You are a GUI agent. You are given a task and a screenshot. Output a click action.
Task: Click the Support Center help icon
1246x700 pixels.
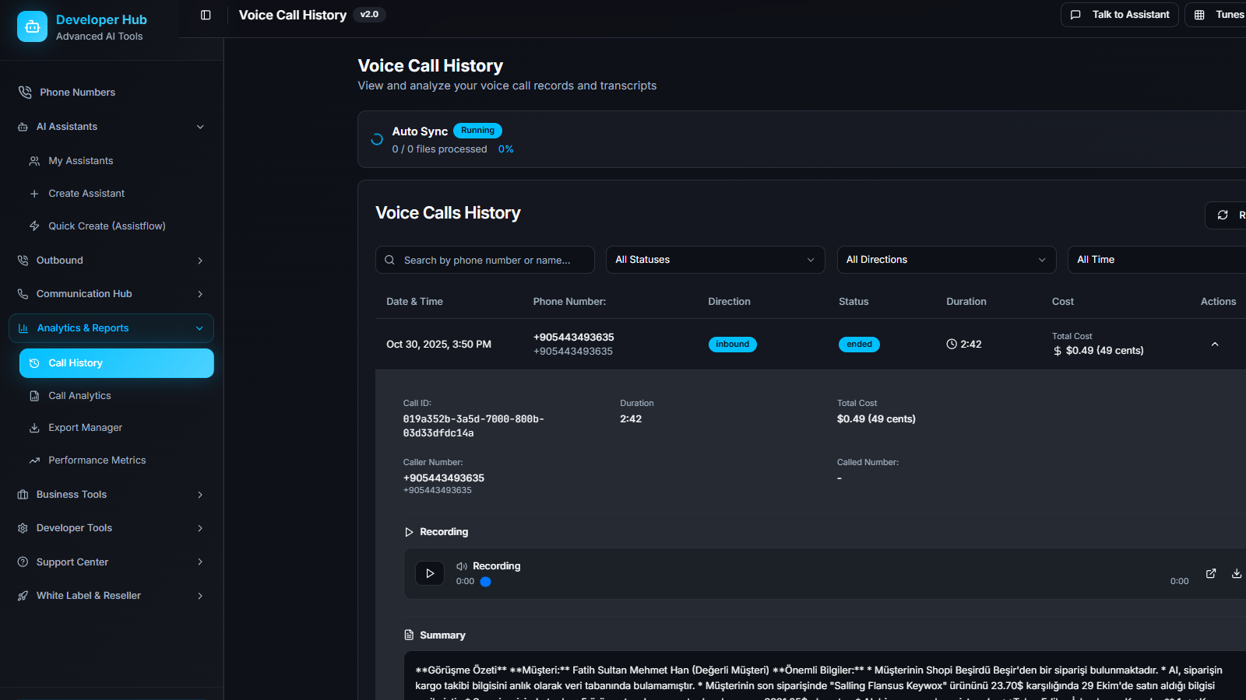click(23, 562)
